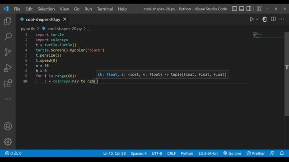Open the Source Control view
Screen dimensions: 289x162
pos(8,52)
